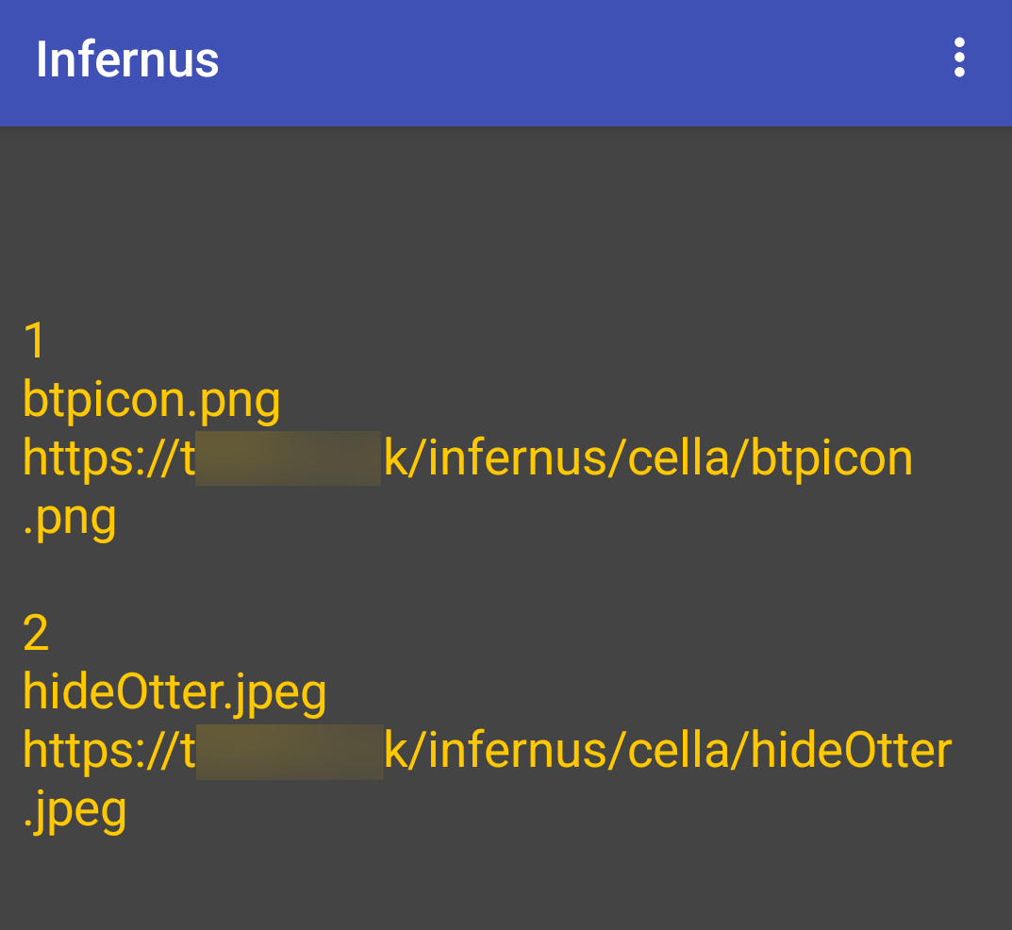Click the btpicon.png file name

click(x=151, y=400)
